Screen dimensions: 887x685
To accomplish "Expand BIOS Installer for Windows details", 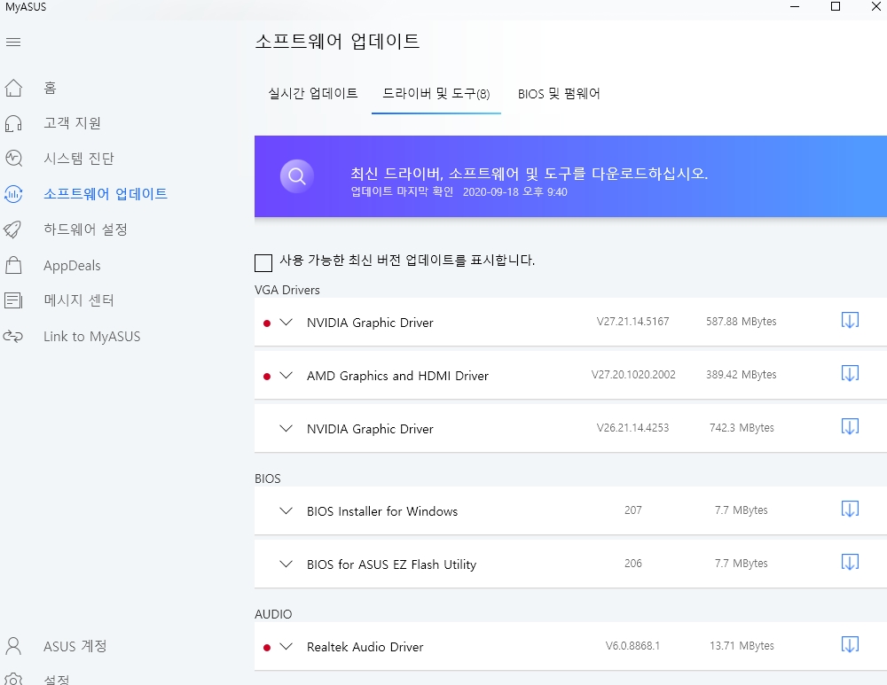I will (287, 511).
